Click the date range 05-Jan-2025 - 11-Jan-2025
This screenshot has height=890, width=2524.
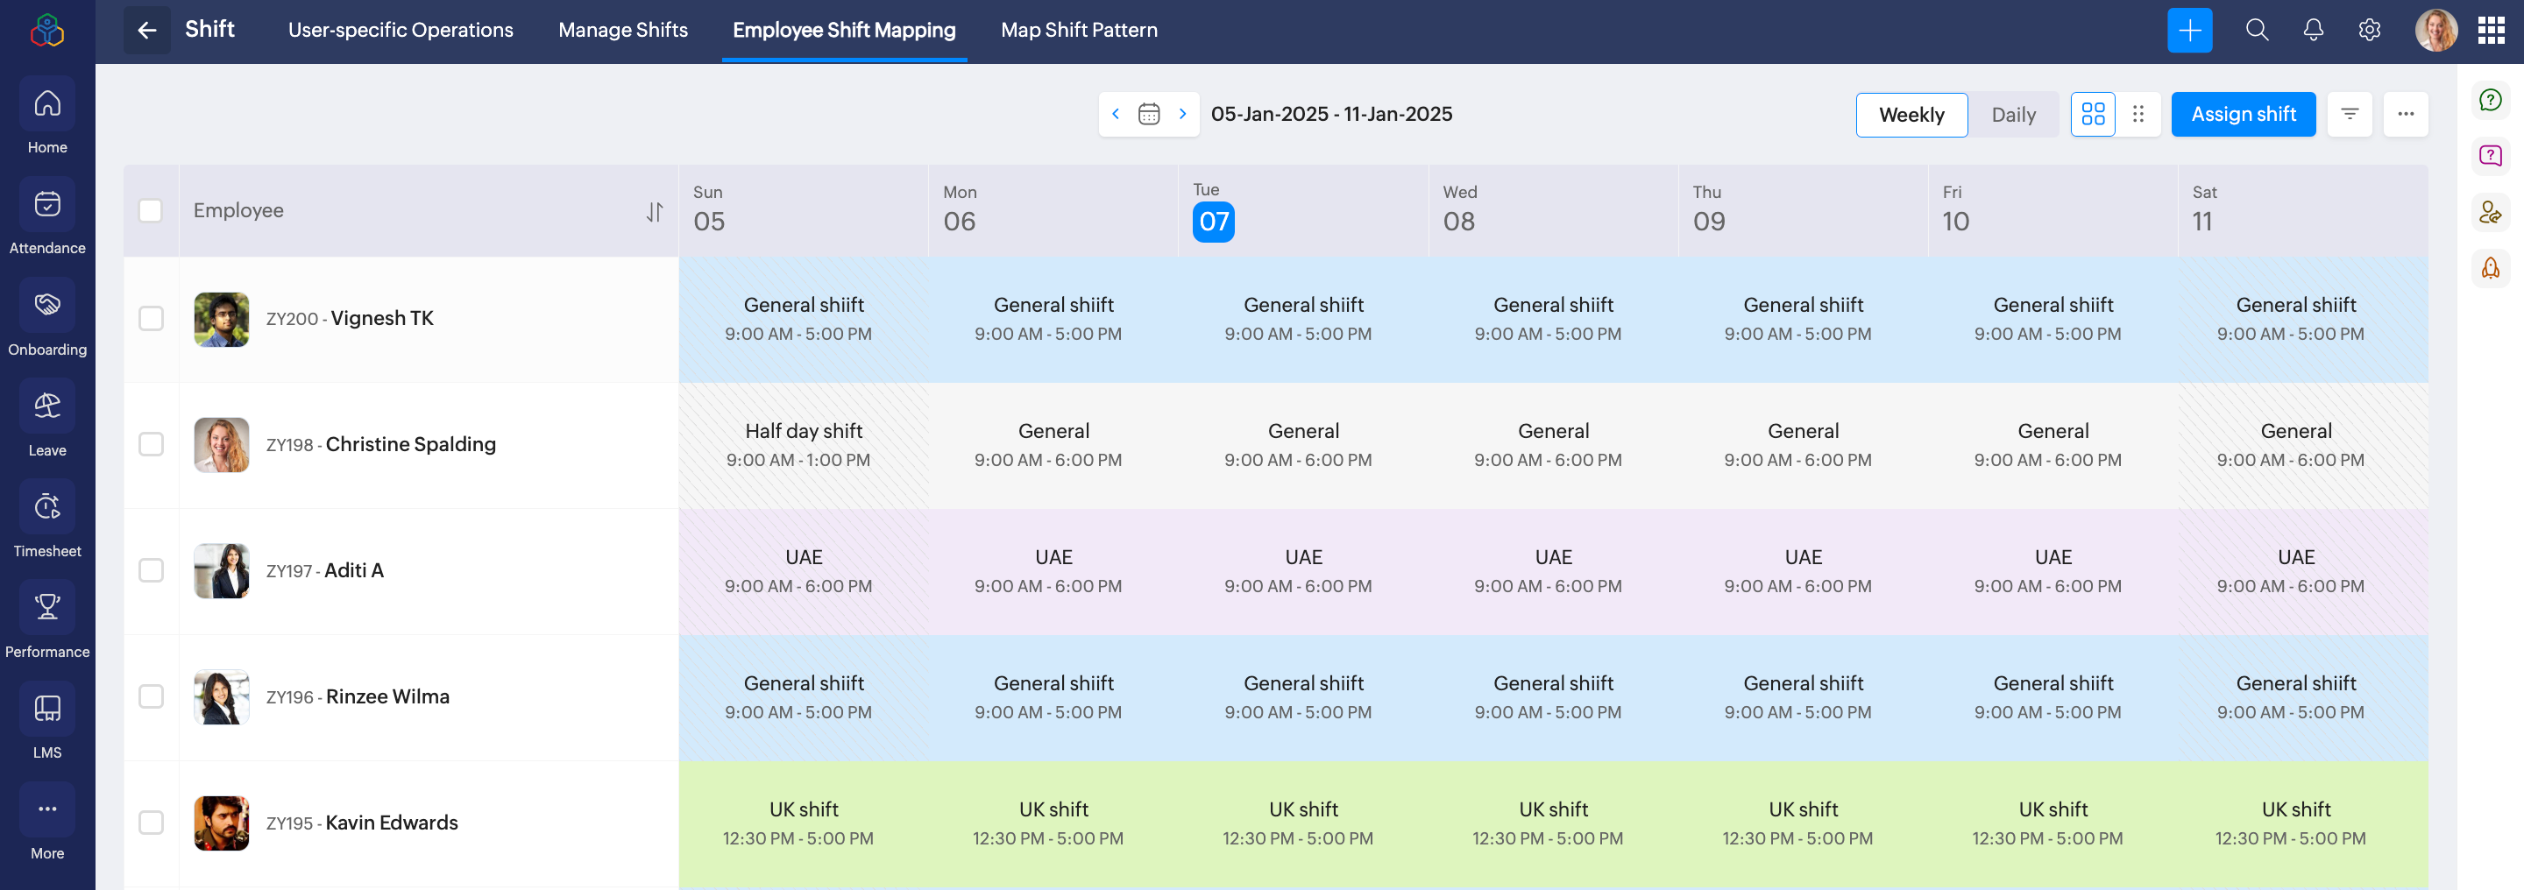(1330, 115)
